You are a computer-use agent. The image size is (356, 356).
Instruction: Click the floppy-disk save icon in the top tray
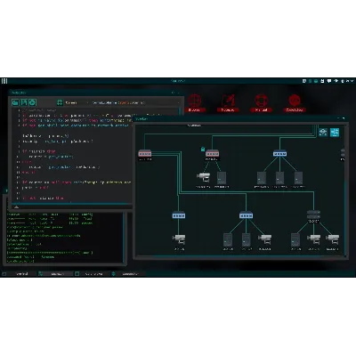pyautogui.click(x=322, y=81)
